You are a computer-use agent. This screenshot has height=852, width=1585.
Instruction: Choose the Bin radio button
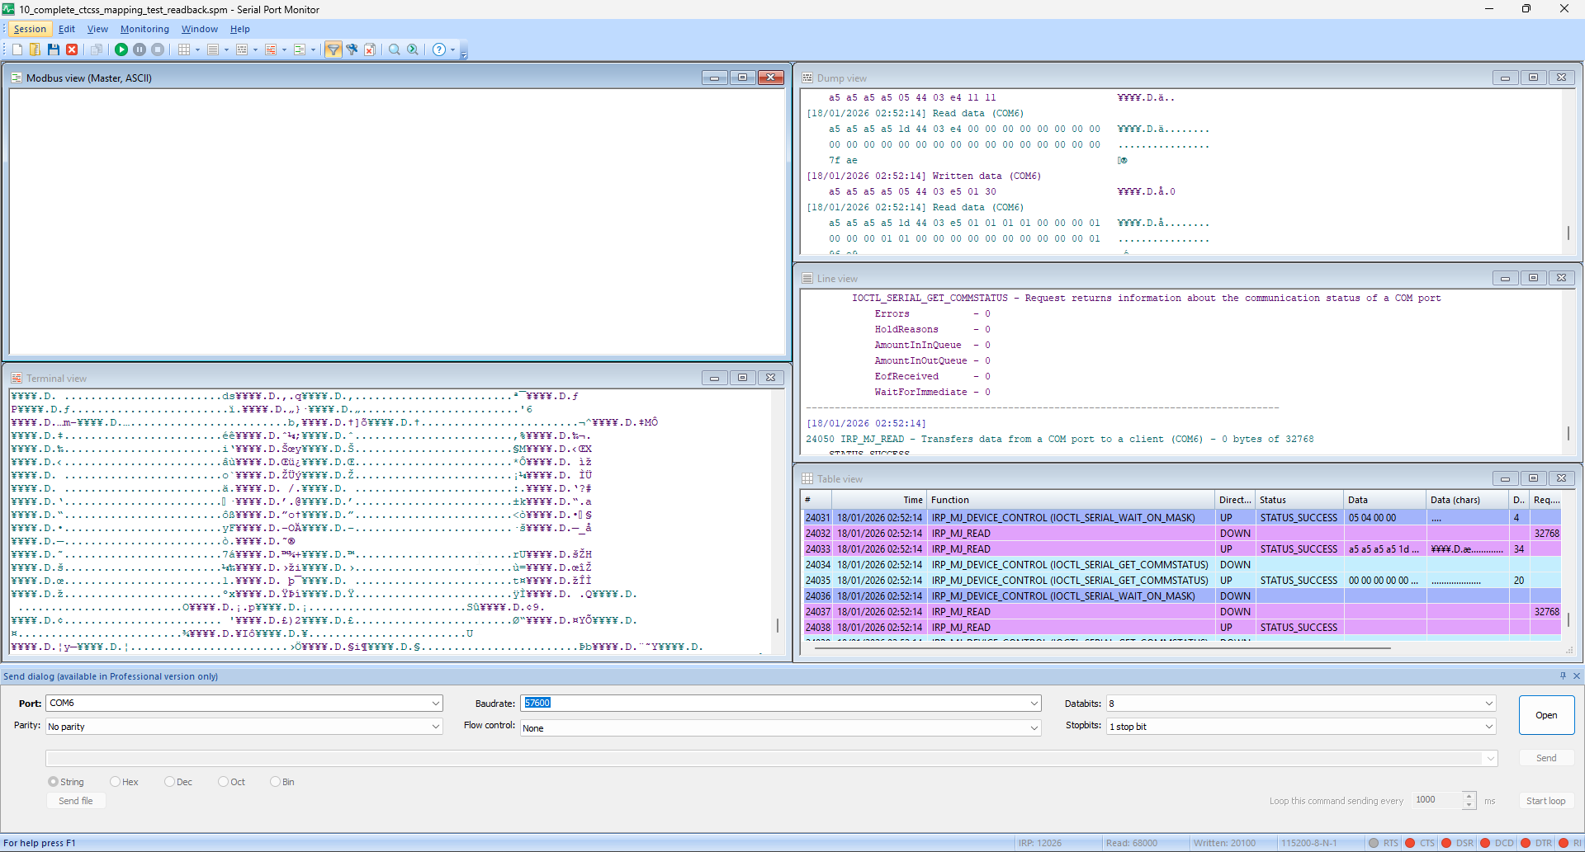(275, 781)
